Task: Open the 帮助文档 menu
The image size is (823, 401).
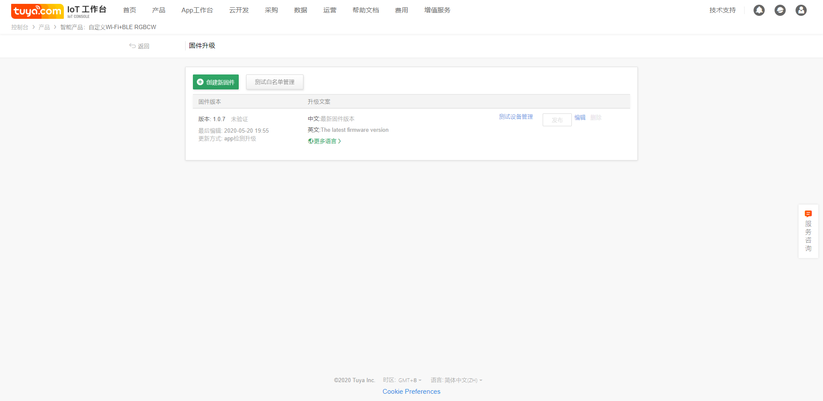Action: (366, 10)
